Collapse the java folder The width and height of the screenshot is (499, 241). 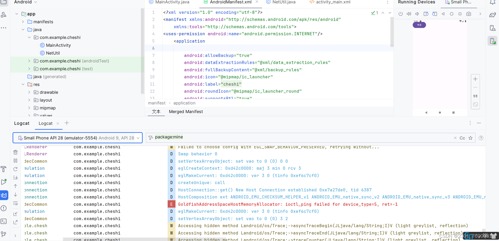[x=23, y=30]
